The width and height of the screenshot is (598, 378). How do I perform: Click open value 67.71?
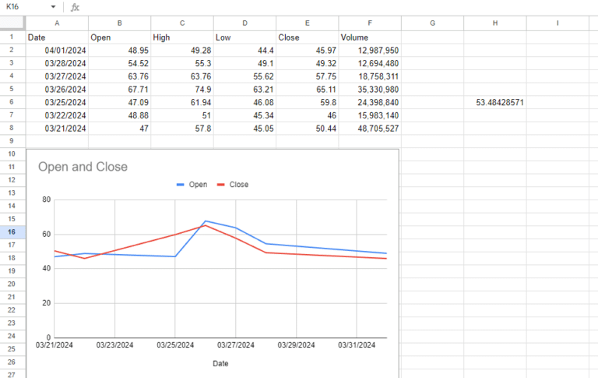pyautogui.click(x=119, y=90)
